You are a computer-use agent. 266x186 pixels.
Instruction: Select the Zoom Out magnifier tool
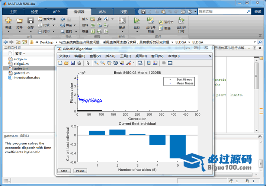click(103, 63)
